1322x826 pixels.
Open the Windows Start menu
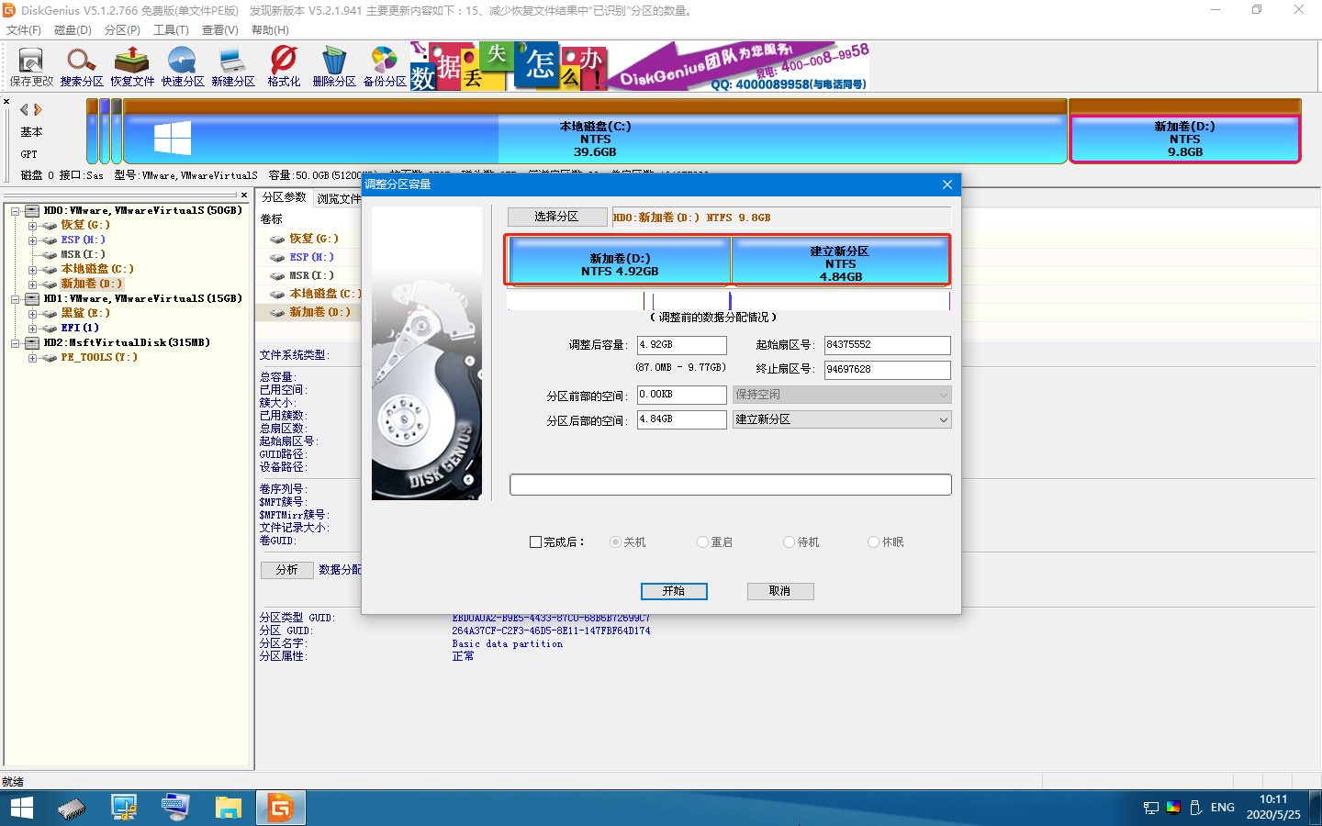pos(21,809)
